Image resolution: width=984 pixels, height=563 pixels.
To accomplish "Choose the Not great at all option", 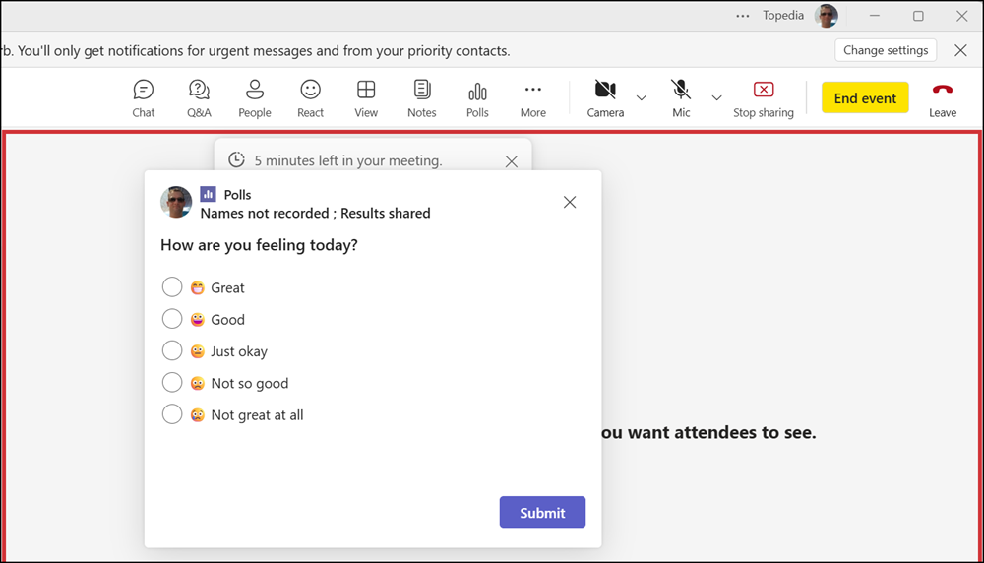I will pos(172,414).
